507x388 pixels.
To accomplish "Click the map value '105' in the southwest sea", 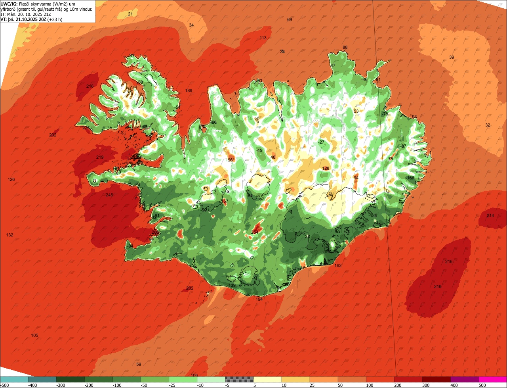I will [35, 336].
